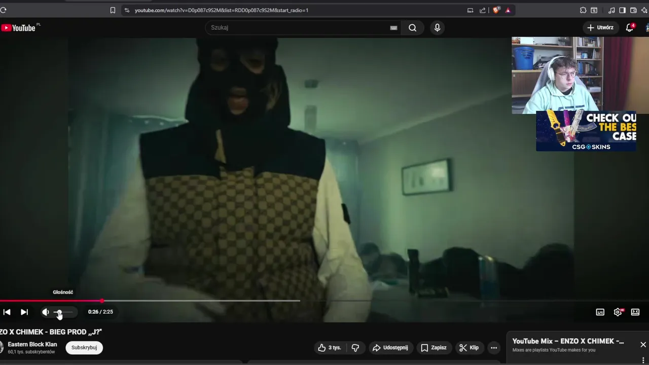This screenshot has width=649, height=365.
Task: Open Brave Shields lion icon
Action: click(496, 10)
